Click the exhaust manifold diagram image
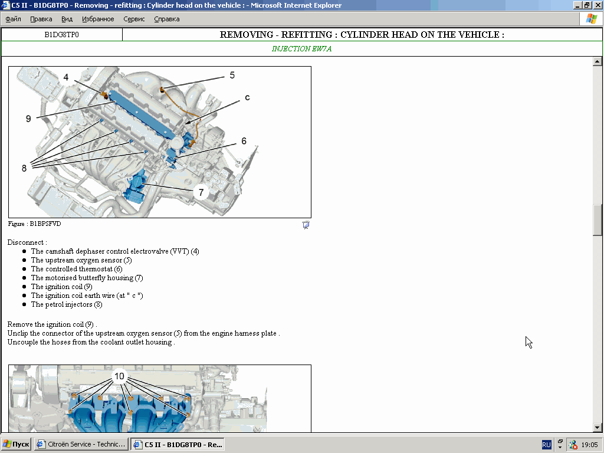Viewport: 604px width, 453px height. (x=160, y=398)
